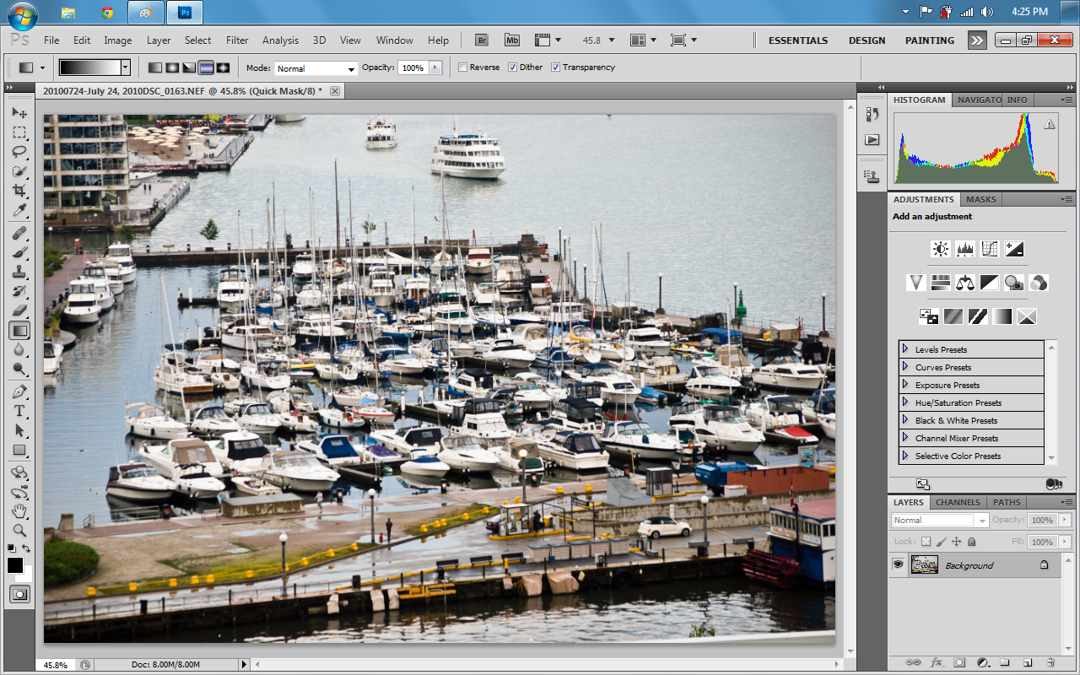
Task: Select the Zoom tool in toolbox
Action: tap(19, 531)
